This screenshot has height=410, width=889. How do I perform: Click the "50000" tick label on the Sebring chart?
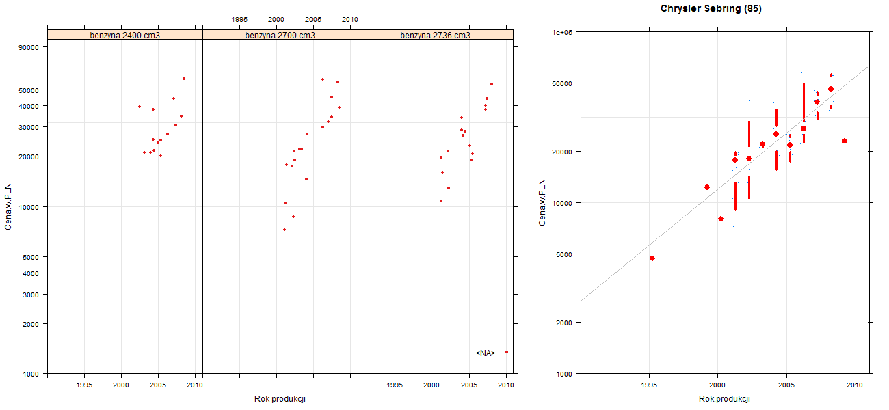[x=562, y=83]
